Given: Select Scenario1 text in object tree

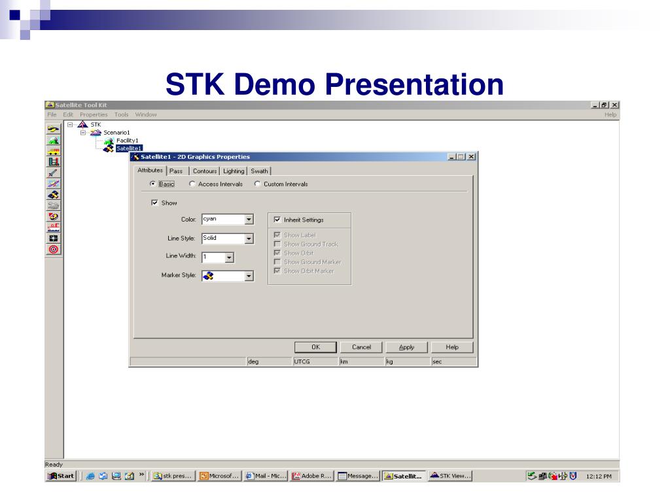Looking at the screenshot, I should [116, 132].
